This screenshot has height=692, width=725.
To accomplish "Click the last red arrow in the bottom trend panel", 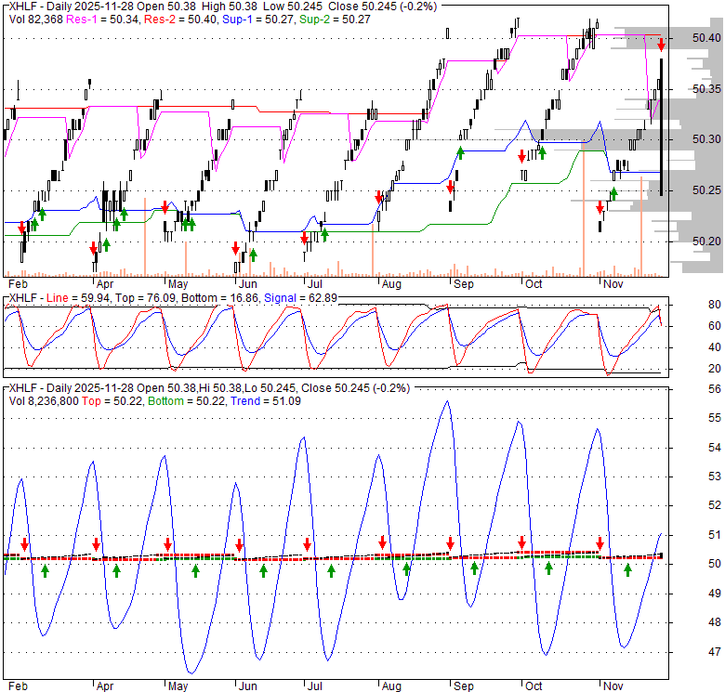I will [600, 542].
